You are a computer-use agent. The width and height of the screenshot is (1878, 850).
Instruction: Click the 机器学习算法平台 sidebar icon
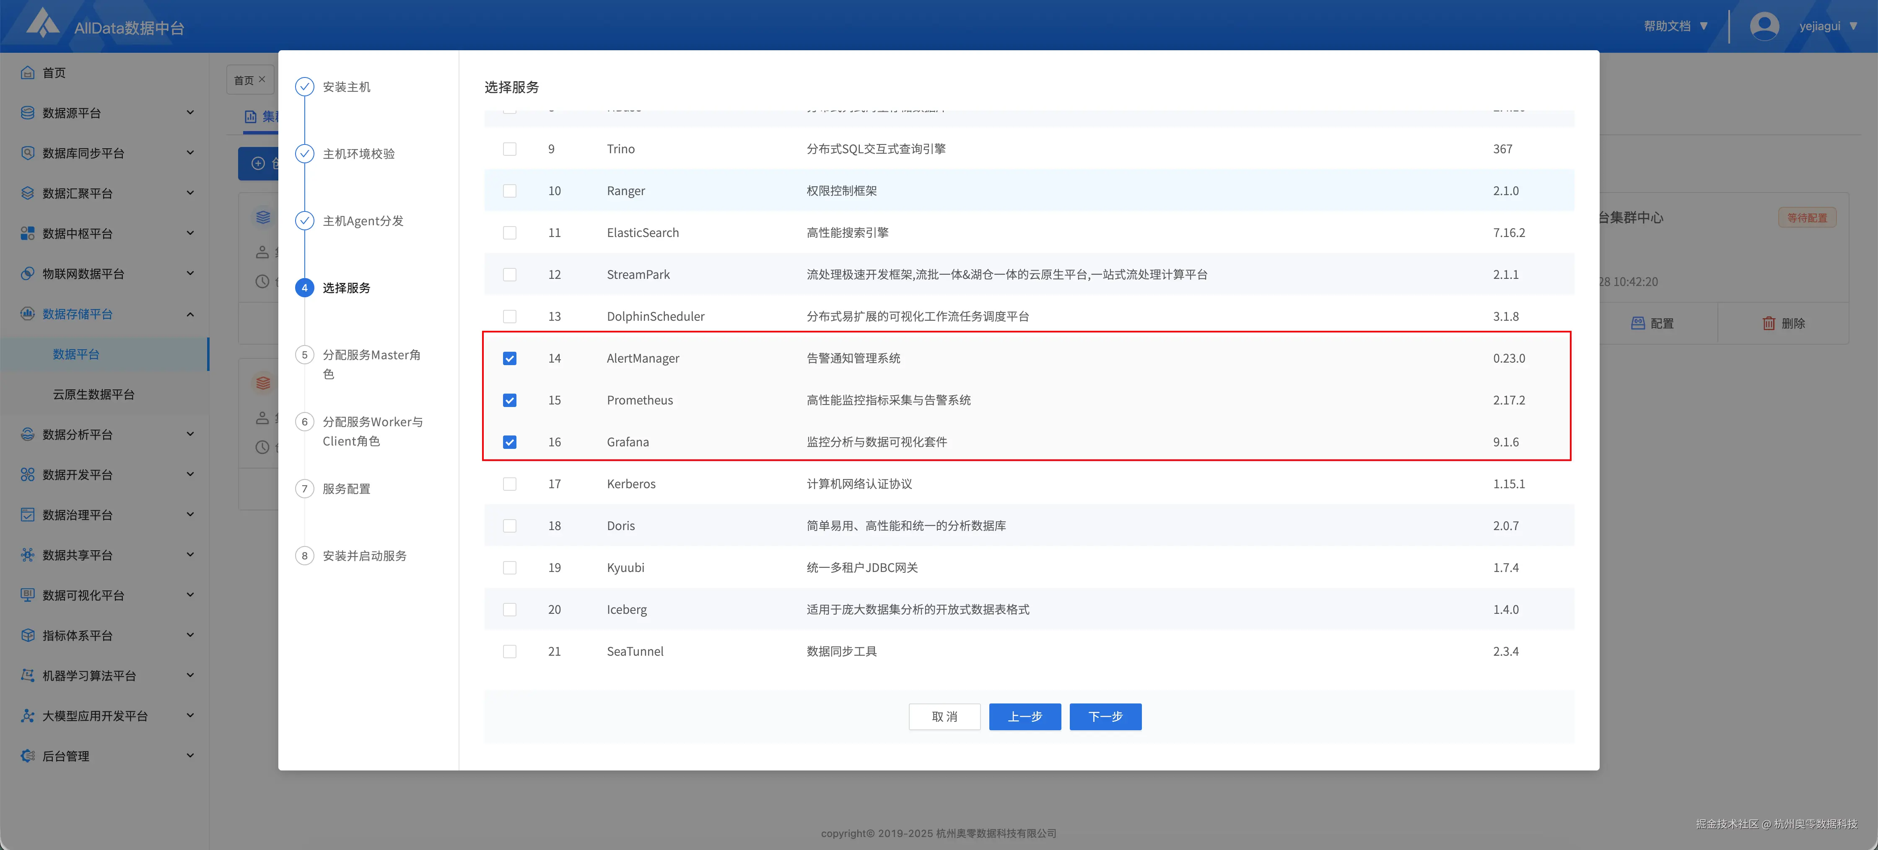(28, 675)
